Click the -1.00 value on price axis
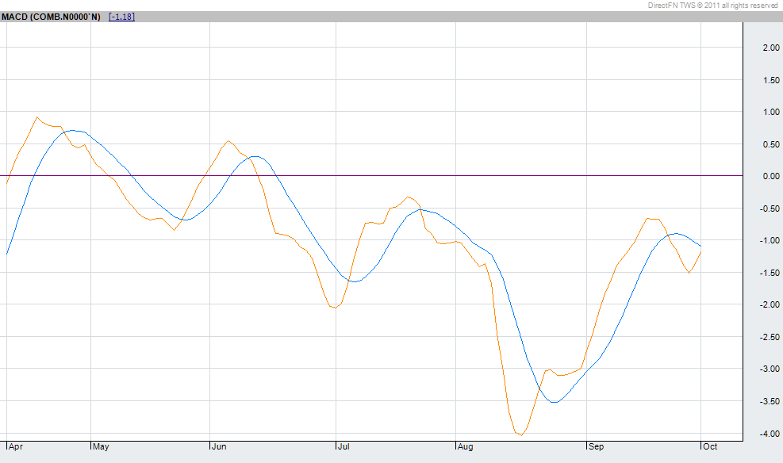The image size is (783, 463). pyautogui.click(x=770, y=240)
